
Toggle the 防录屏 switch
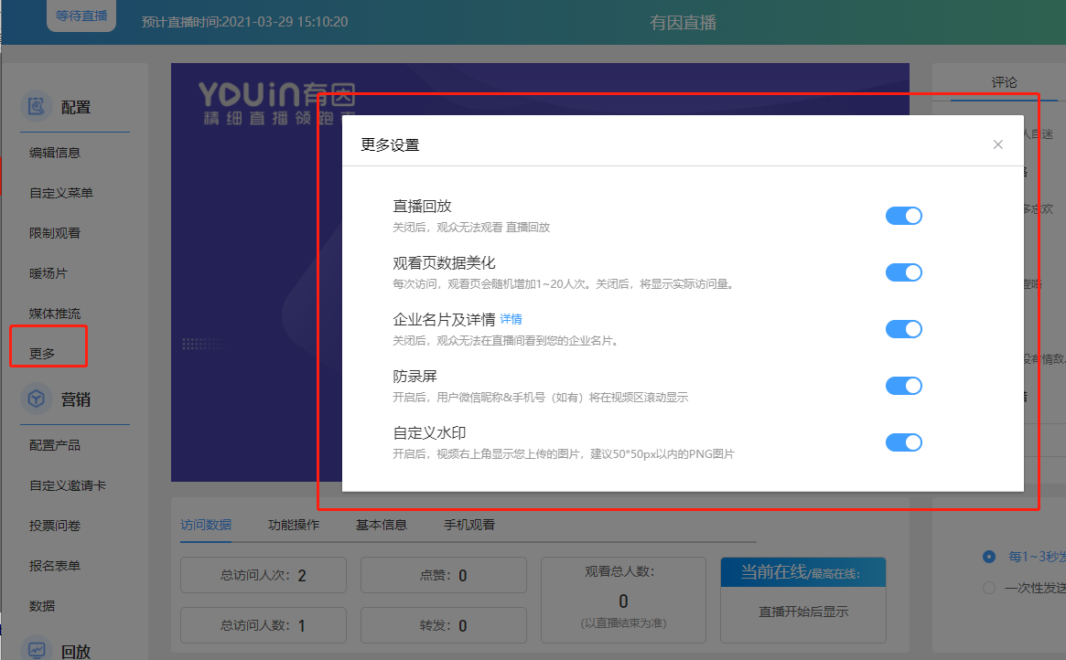pos(903,386)
